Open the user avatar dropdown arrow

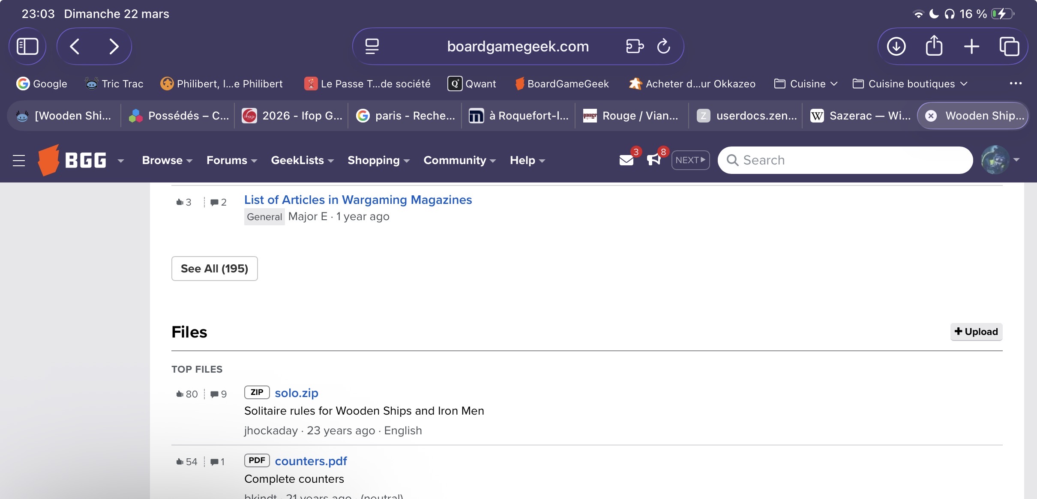(x=1016, y=160)
